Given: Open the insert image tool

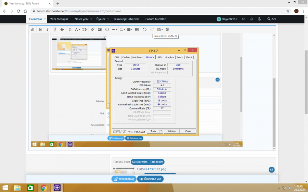Looking at the screenshot, I should click(100, 30).
